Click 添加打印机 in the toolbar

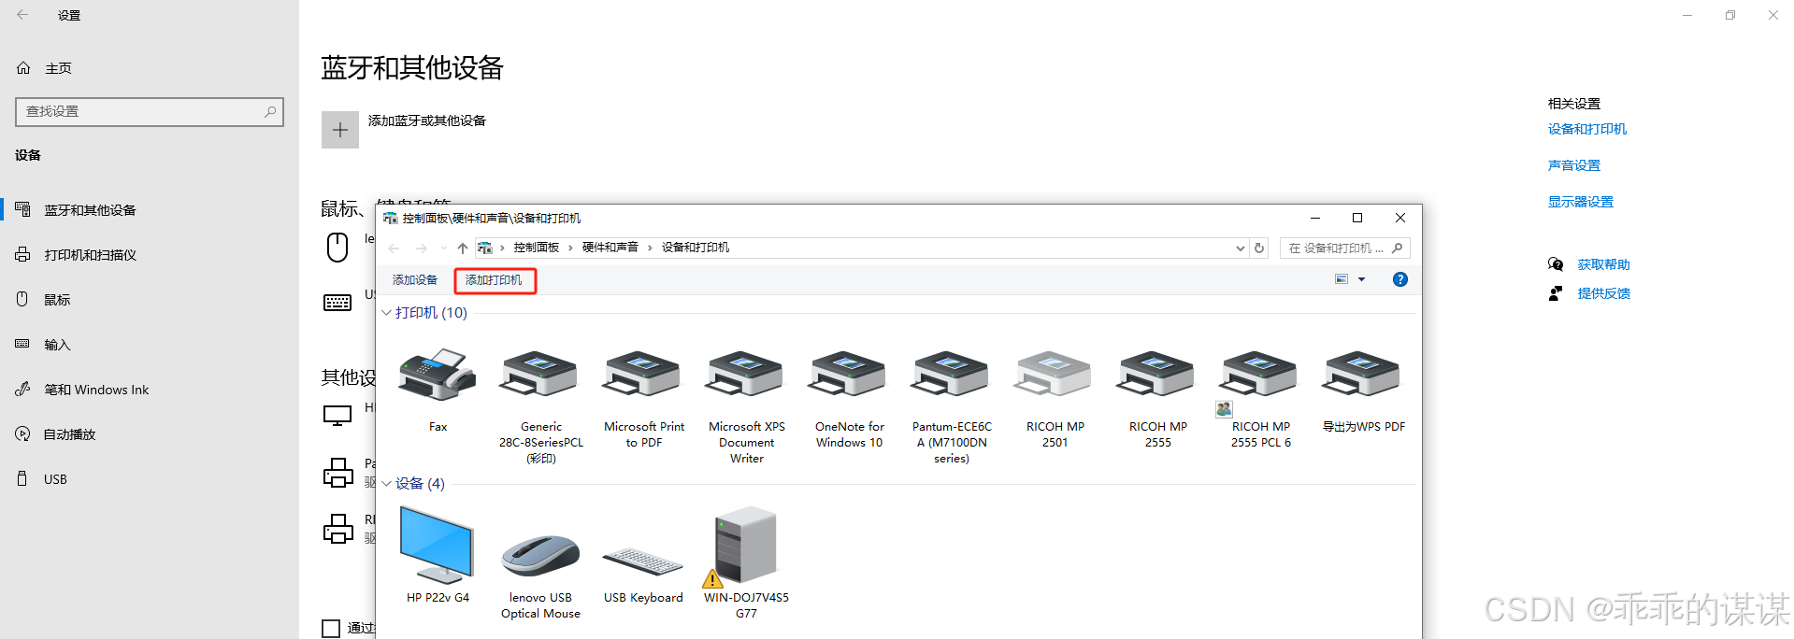[x=495, y=280]
